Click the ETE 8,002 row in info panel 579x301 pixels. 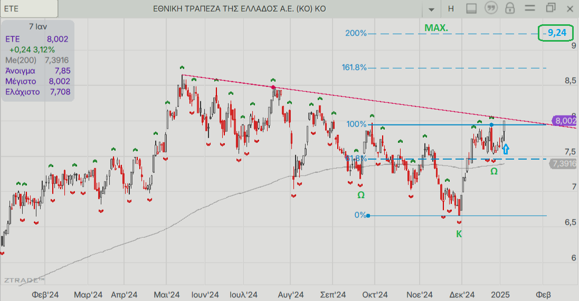tap(37, 39)
